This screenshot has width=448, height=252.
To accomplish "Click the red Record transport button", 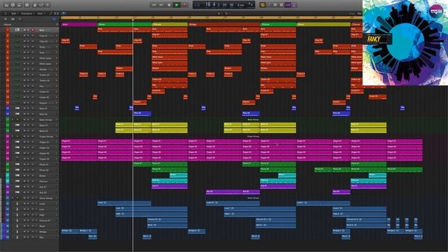I will pos(185,5).
